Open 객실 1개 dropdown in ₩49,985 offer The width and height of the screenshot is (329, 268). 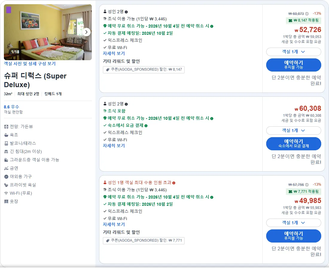click(x=293, y=222)
